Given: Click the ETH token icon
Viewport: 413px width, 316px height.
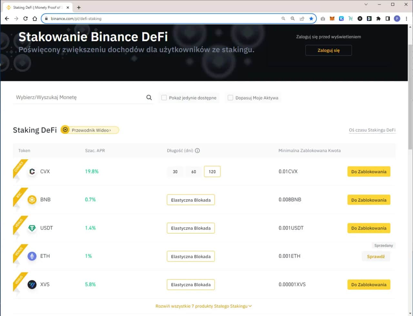Looking at the screenshot, I should 32,256.
